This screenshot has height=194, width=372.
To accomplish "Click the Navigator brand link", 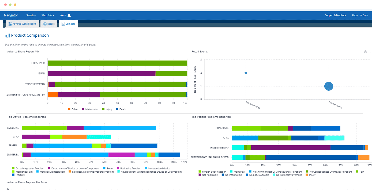I will pyautogui.click(x=11, y=16).
